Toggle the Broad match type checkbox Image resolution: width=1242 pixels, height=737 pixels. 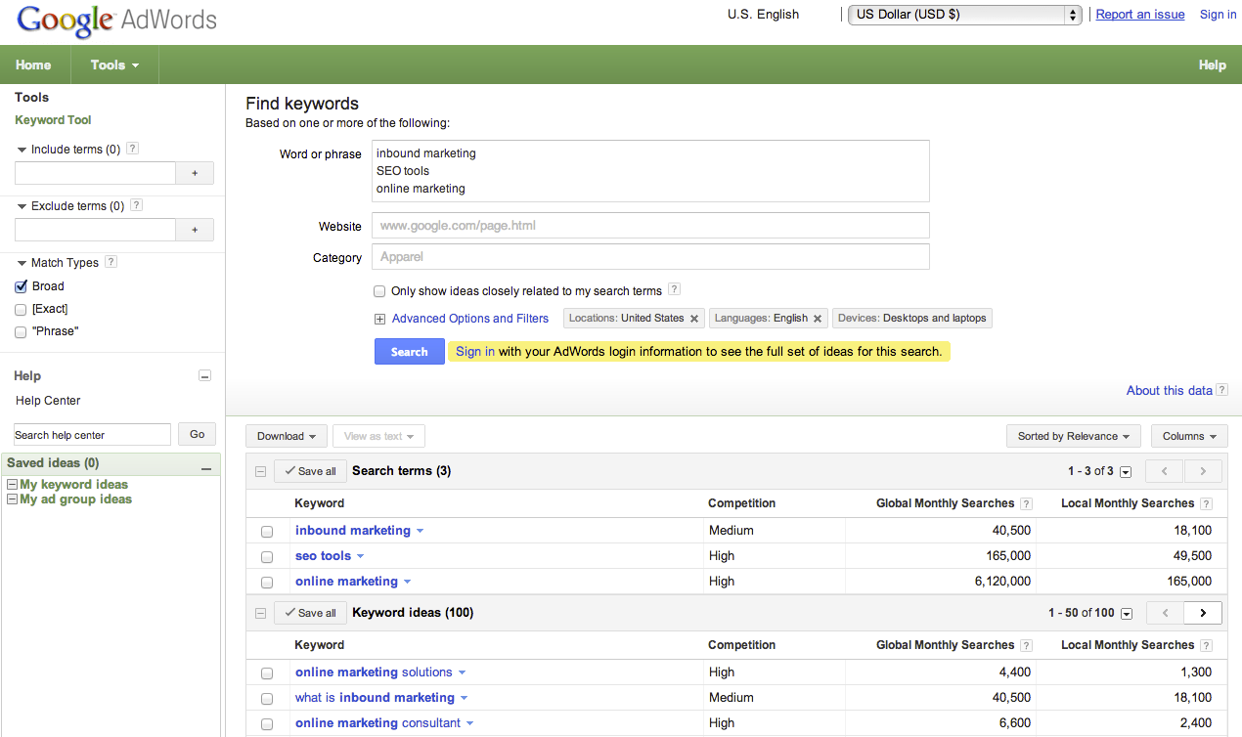pos(22,286)
